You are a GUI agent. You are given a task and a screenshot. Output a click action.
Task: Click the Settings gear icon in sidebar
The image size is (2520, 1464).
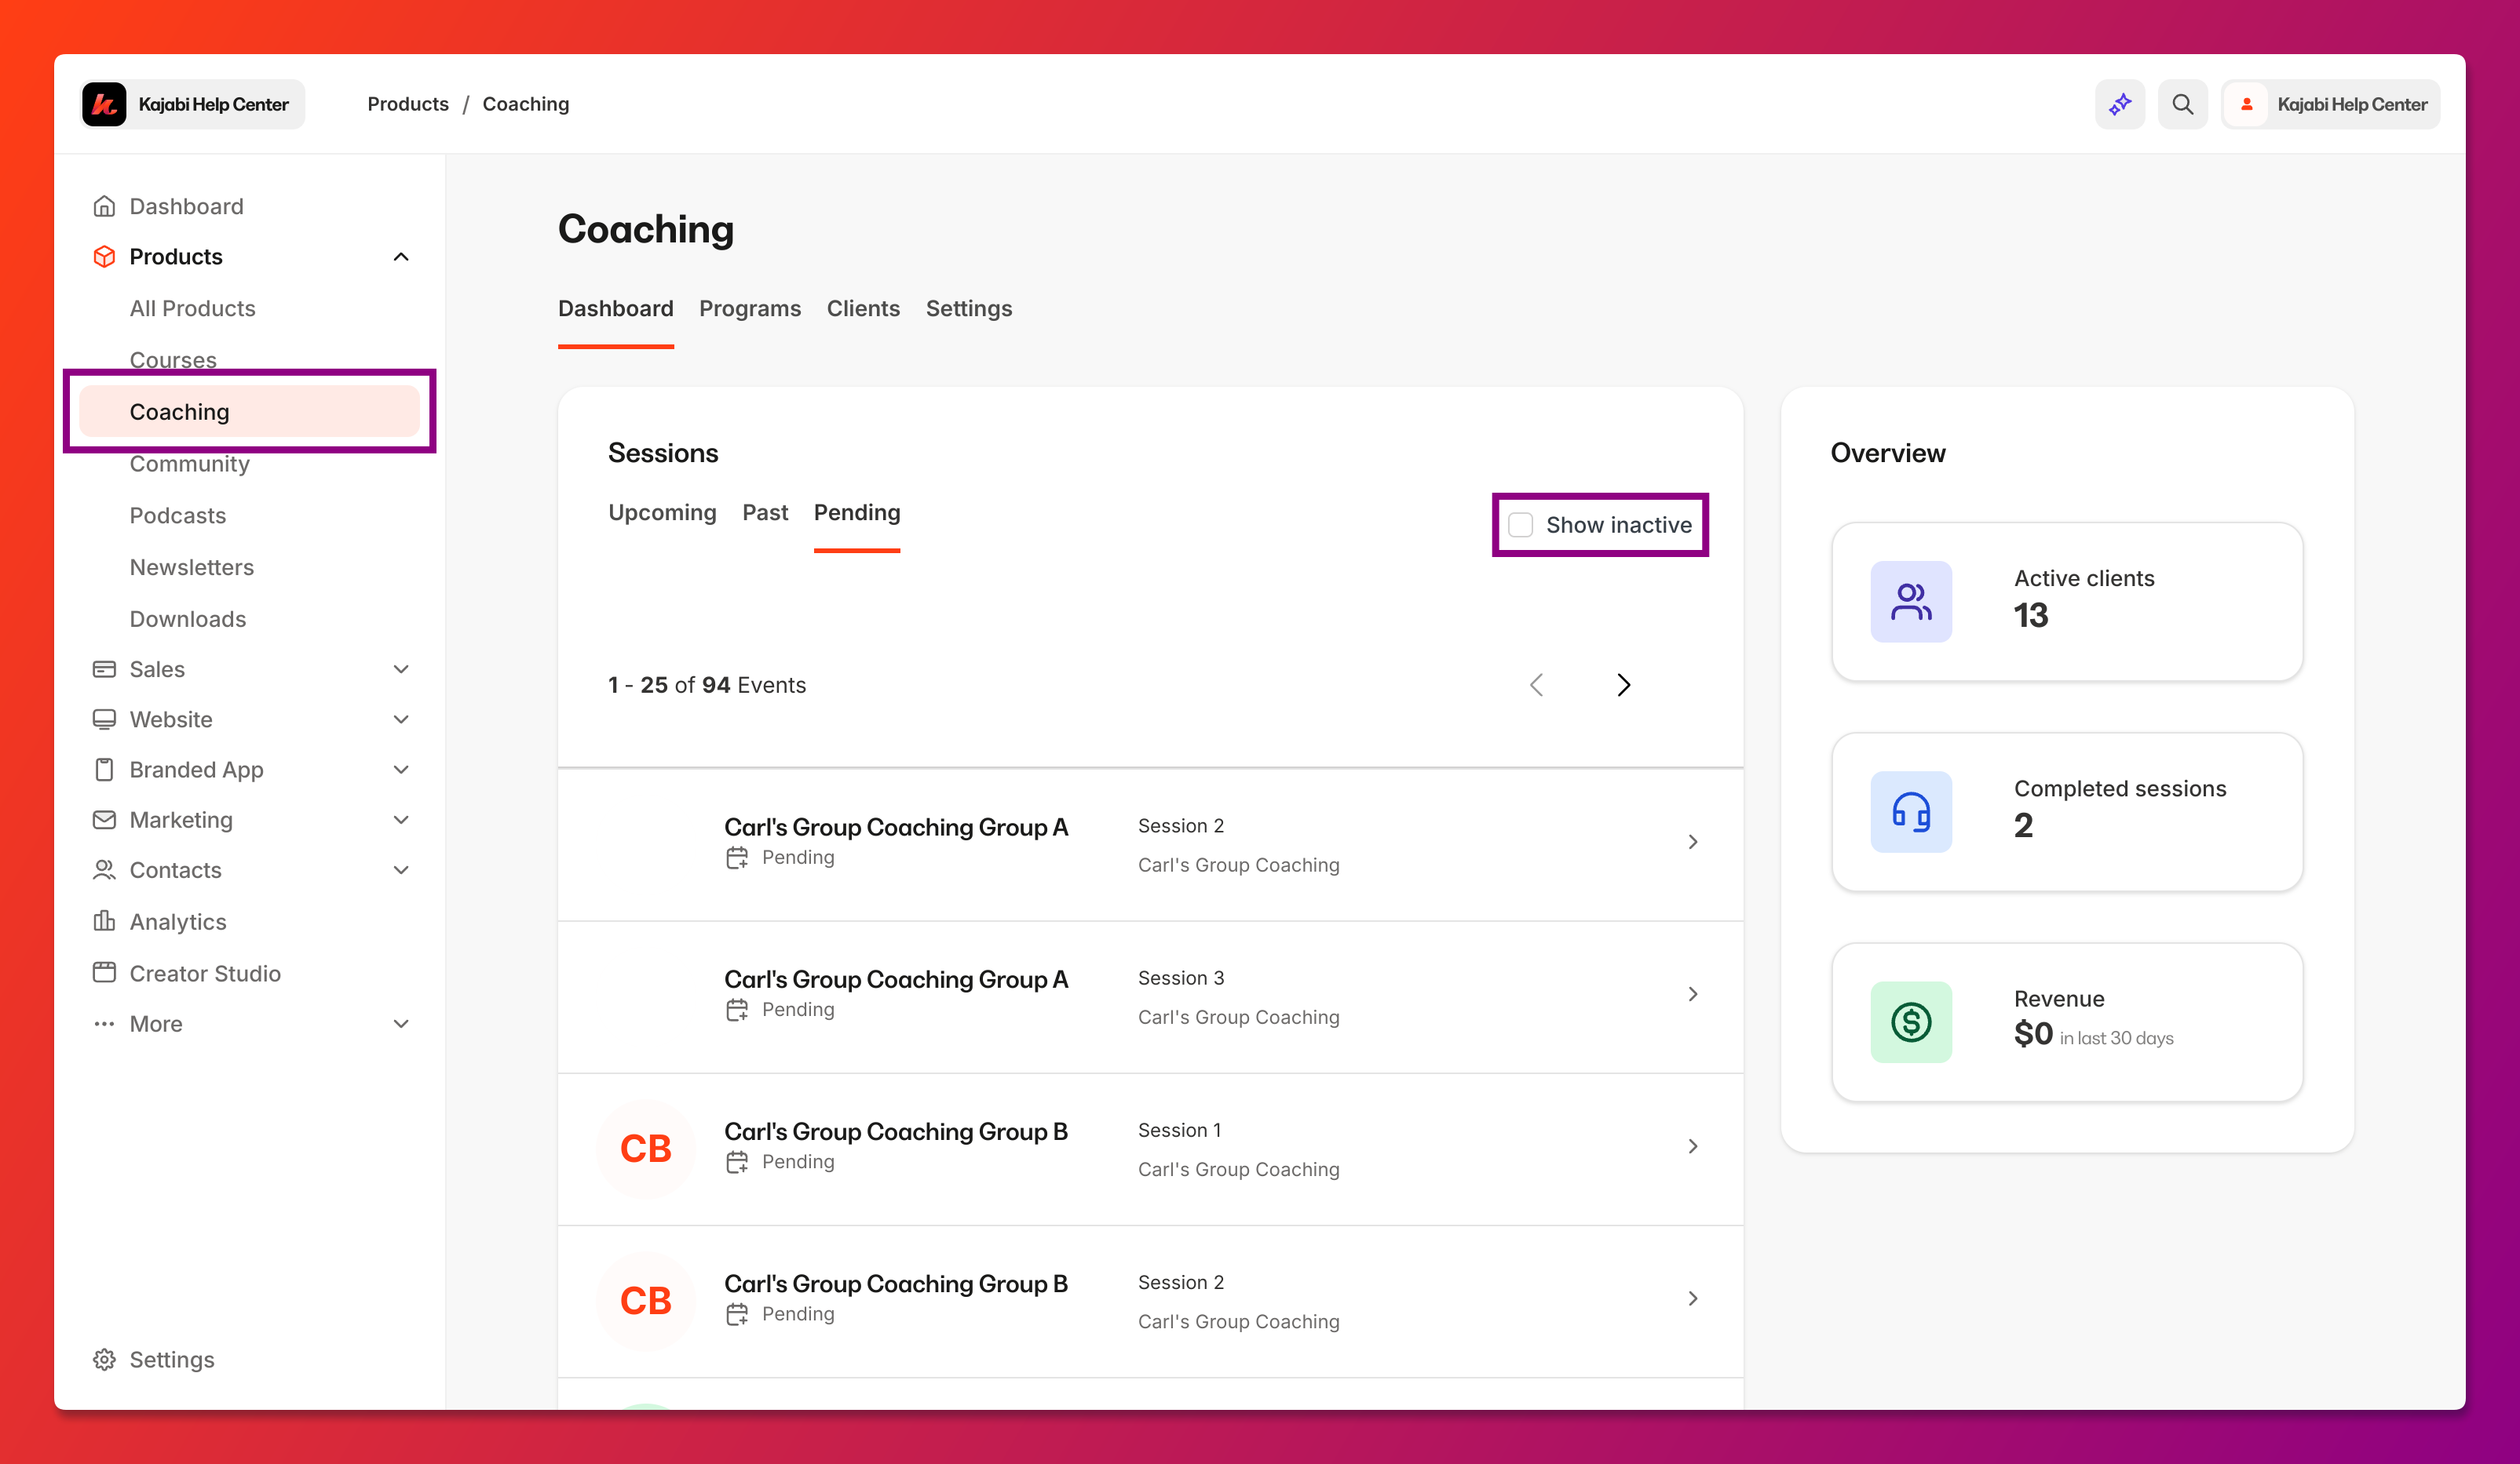[104, 1359]
